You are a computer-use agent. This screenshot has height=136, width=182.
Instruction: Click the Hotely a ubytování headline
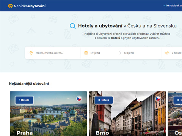point(100,26)
